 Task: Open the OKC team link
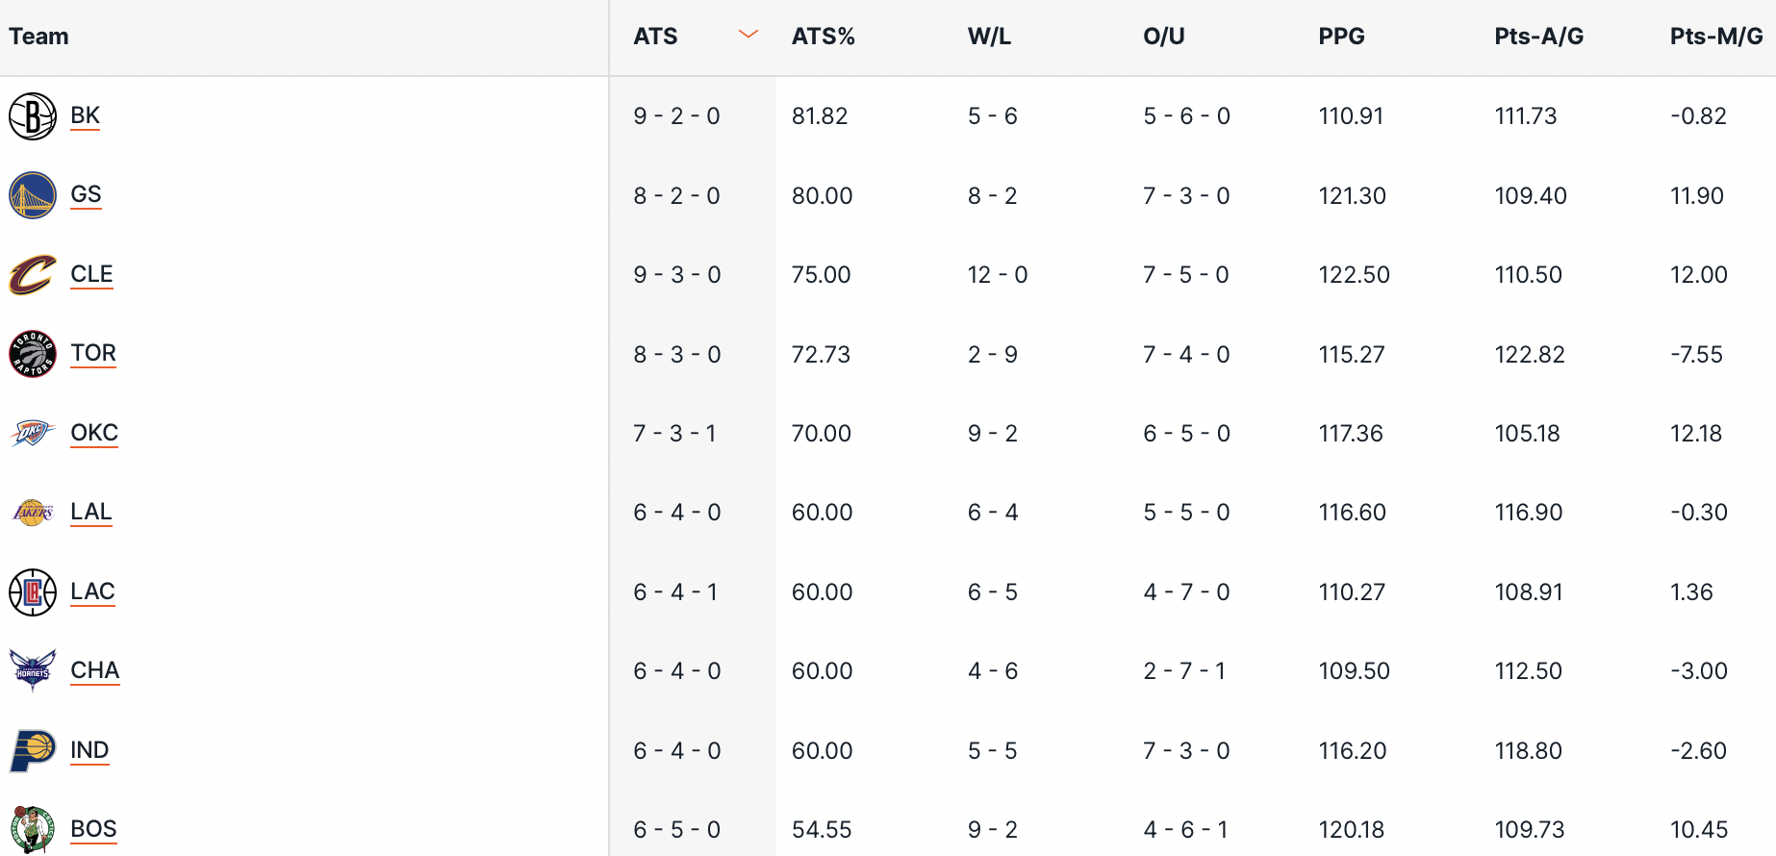click(94, 434)
